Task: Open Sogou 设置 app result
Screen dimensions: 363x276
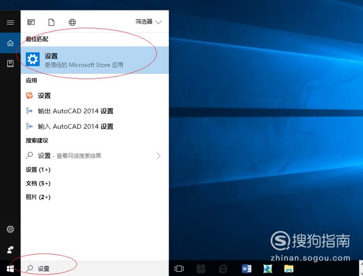Action: tap(95, 95)
